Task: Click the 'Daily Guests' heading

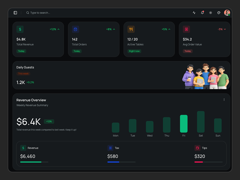Action: [25, 67]
